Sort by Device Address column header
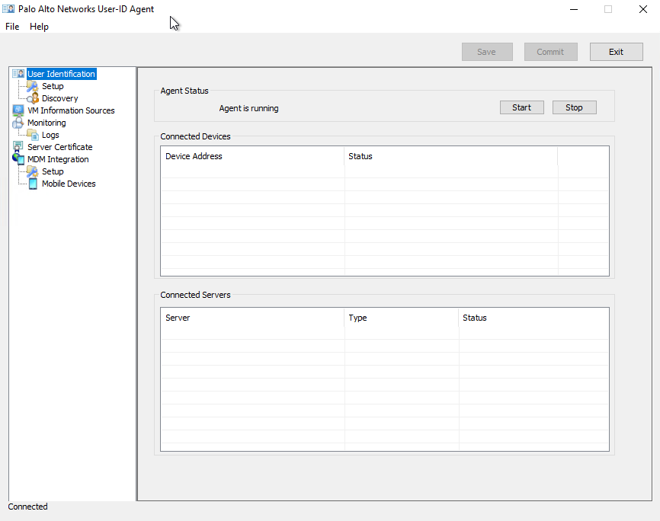 coord(252,156)
